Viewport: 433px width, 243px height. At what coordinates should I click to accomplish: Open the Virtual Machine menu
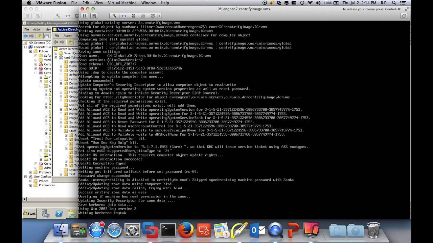121,3
